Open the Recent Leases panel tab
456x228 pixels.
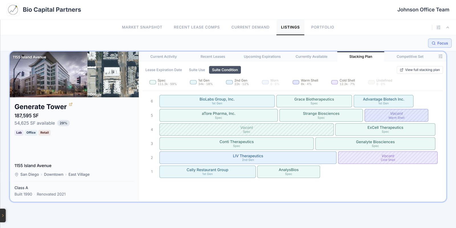tap(213, 56)
